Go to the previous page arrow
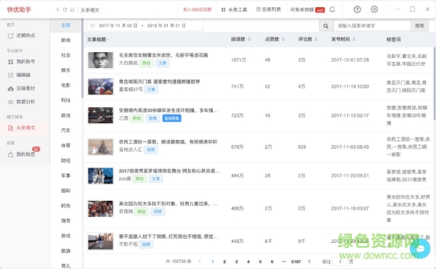 click(199, 261)
